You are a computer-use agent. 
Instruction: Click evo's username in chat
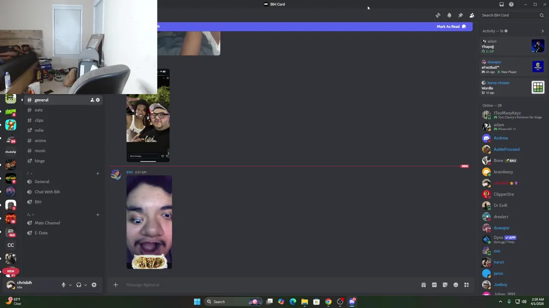[x=130, y=172]
